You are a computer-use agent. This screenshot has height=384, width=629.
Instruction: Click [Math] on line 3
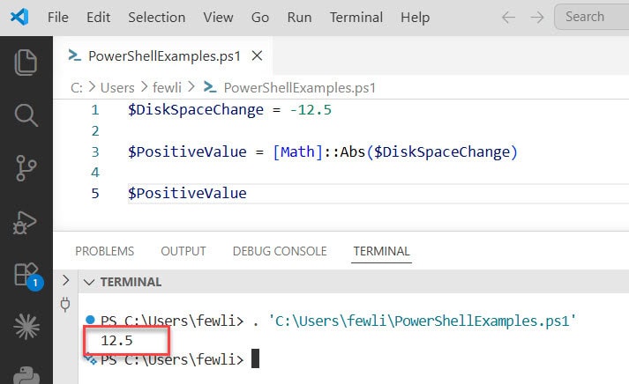(x=297, y=152)
